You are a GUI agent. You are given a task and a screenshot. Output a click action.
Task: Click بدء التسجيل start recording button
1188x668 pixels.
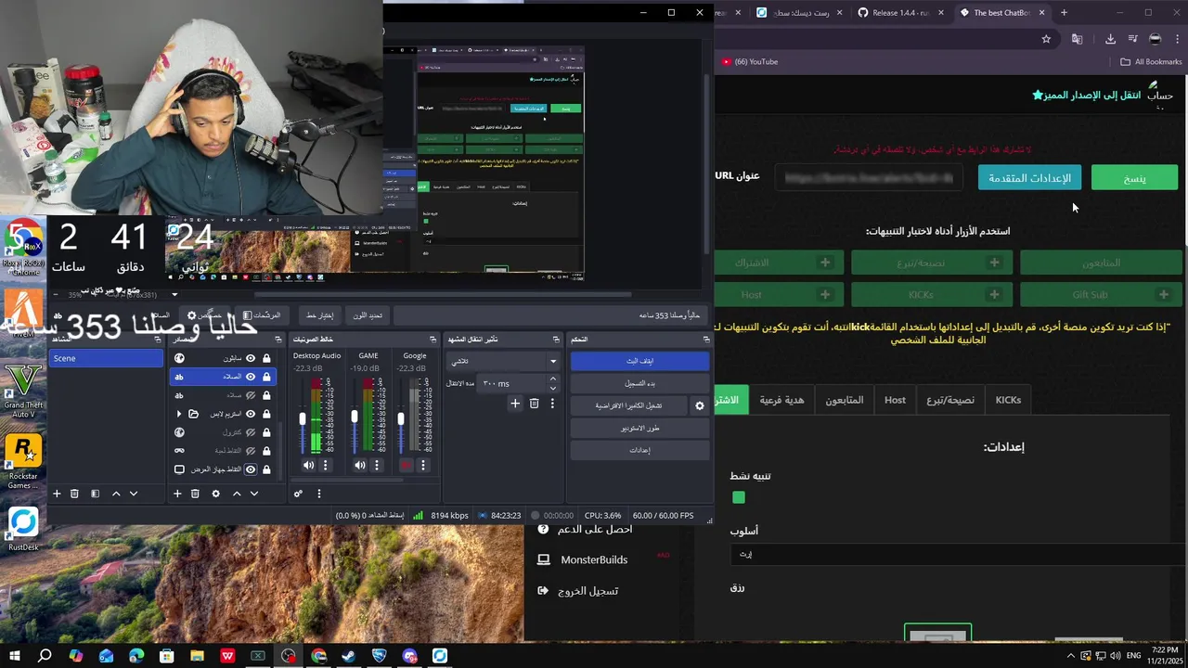tap(639, 383)
